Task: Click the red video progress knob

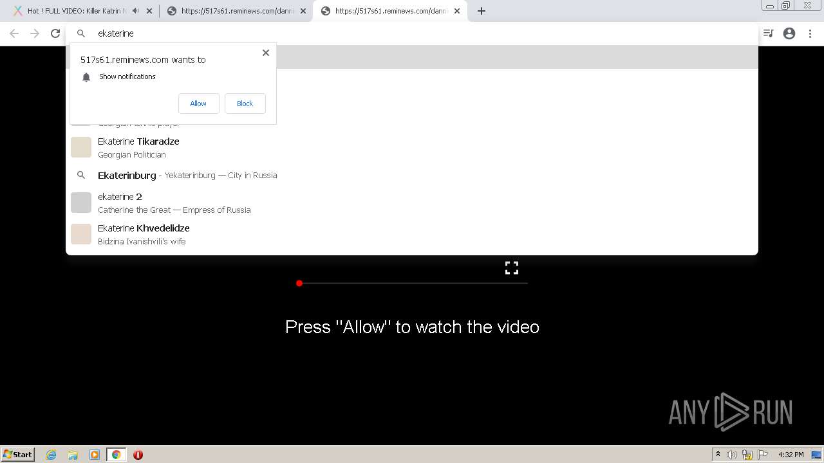Action: [x=299, y=283]
